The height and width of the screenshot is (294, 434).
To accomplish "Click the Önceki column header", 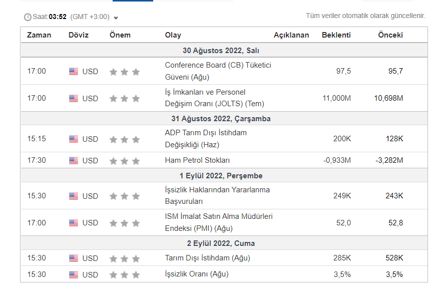I will point(390,35).
